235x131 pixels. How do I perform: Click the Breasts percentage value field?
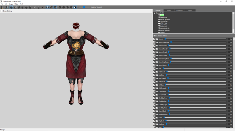(x=230, y=39)
